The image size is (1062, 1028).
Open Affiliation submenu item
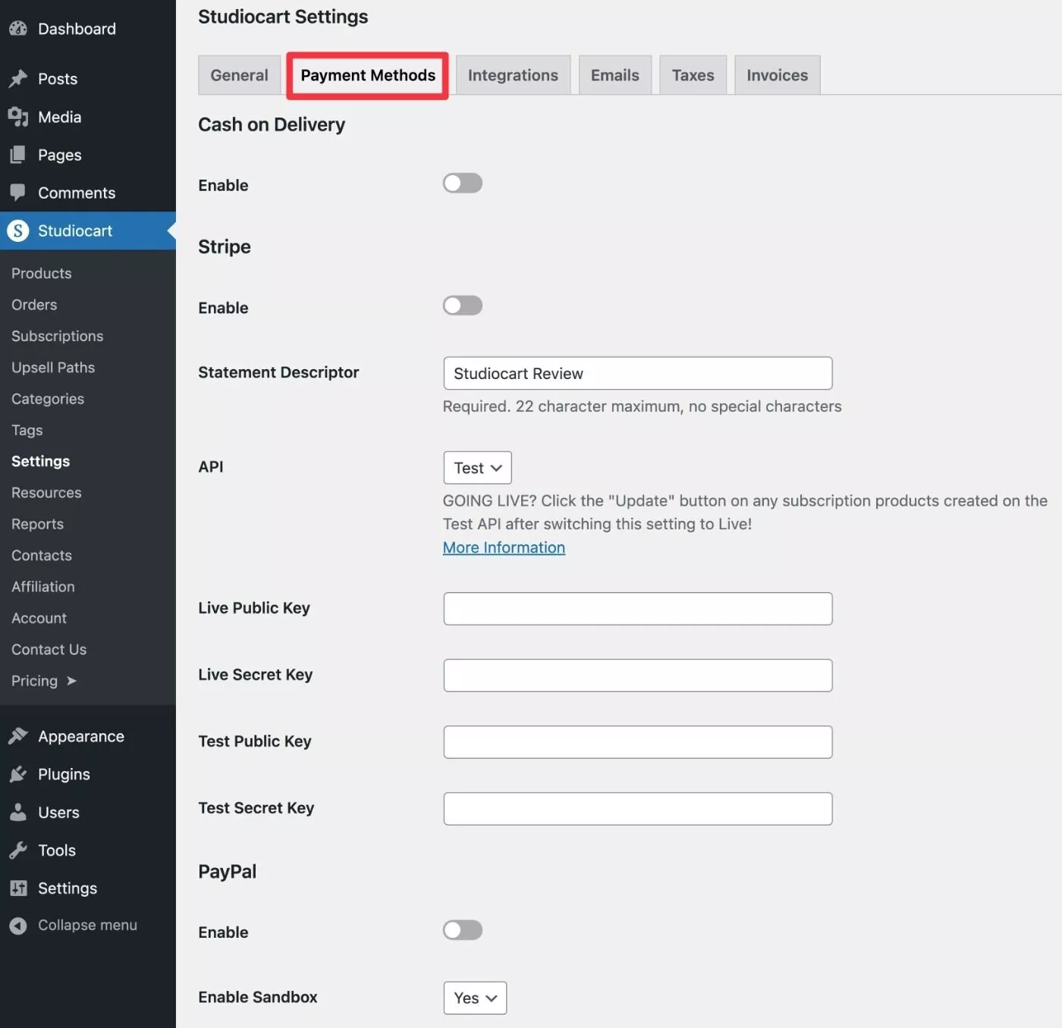point(43,587)
